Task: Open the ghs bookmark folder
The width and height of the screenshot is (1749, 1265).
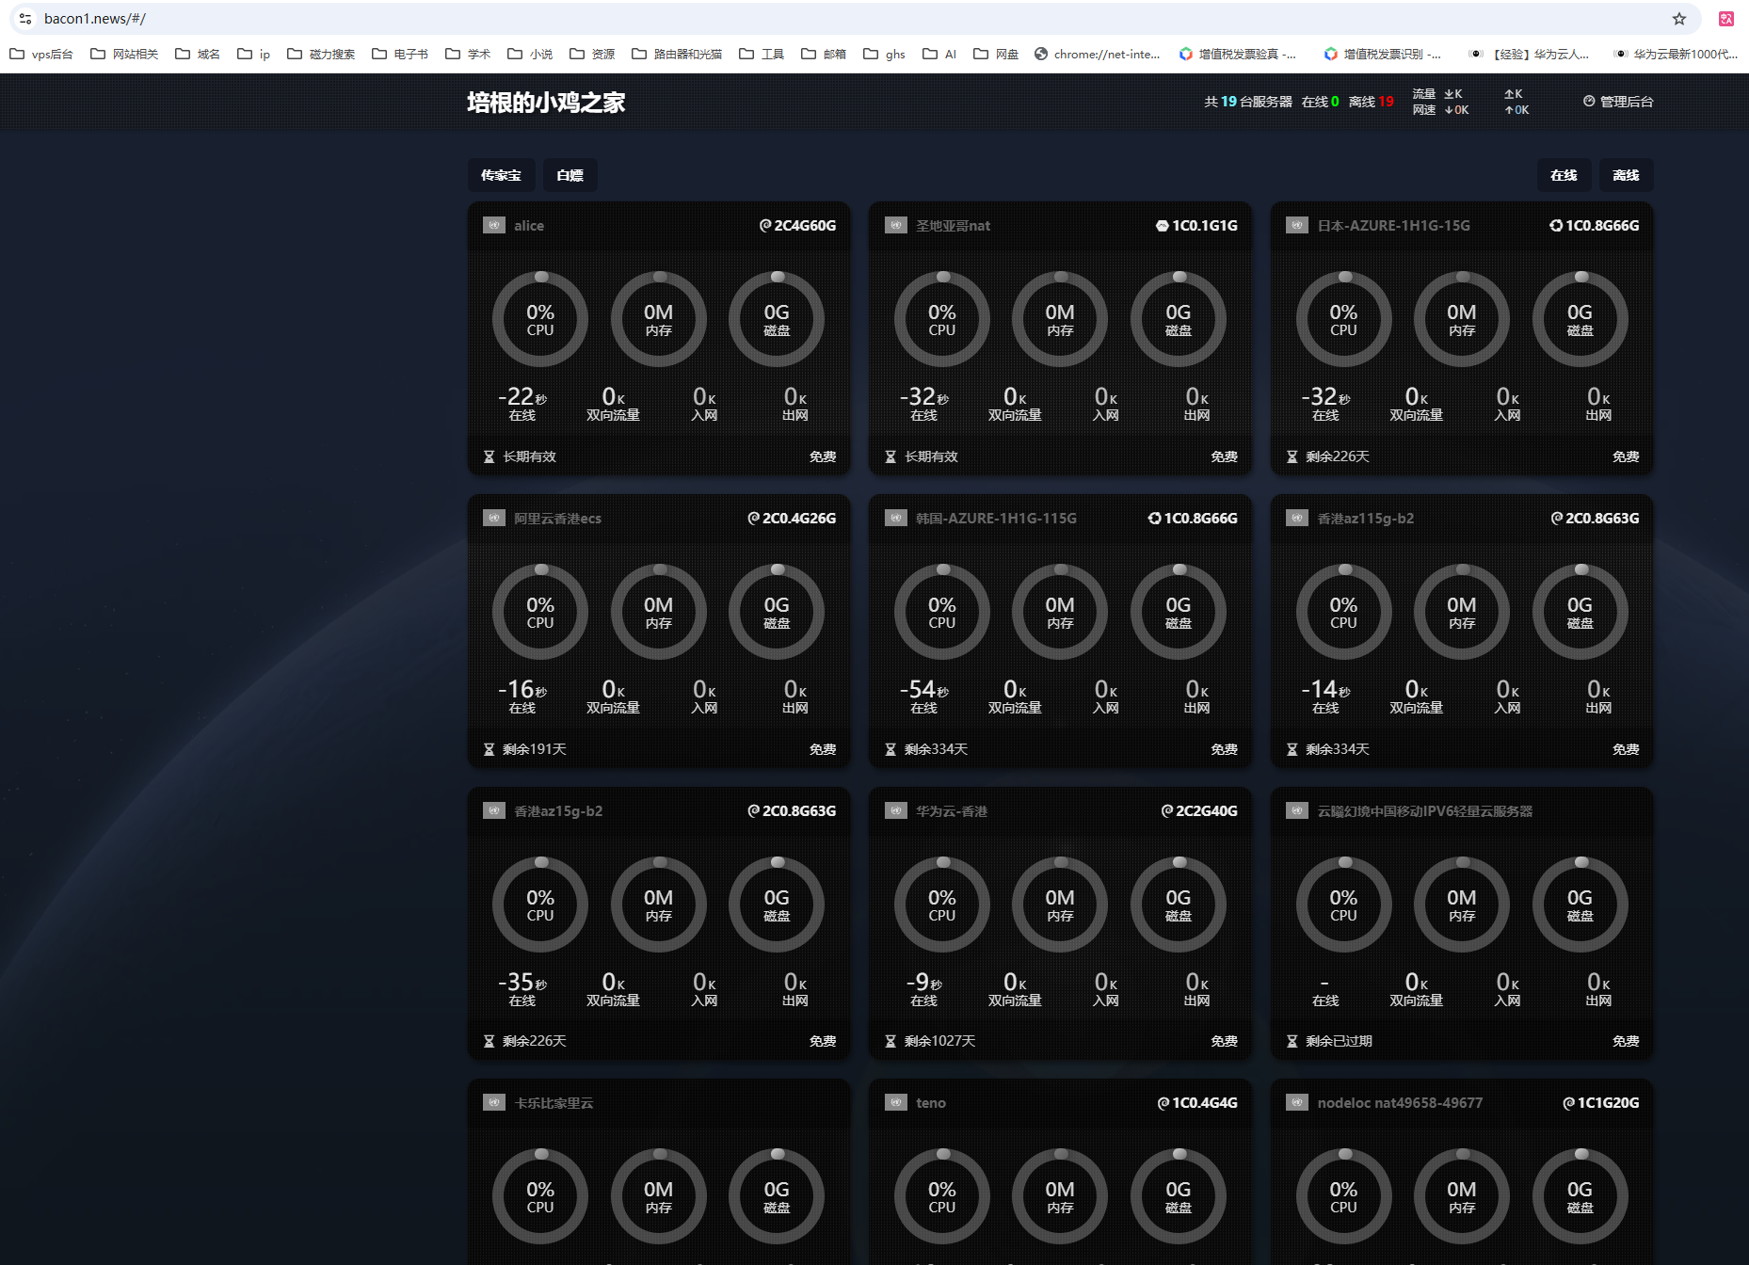Action: 884,54
